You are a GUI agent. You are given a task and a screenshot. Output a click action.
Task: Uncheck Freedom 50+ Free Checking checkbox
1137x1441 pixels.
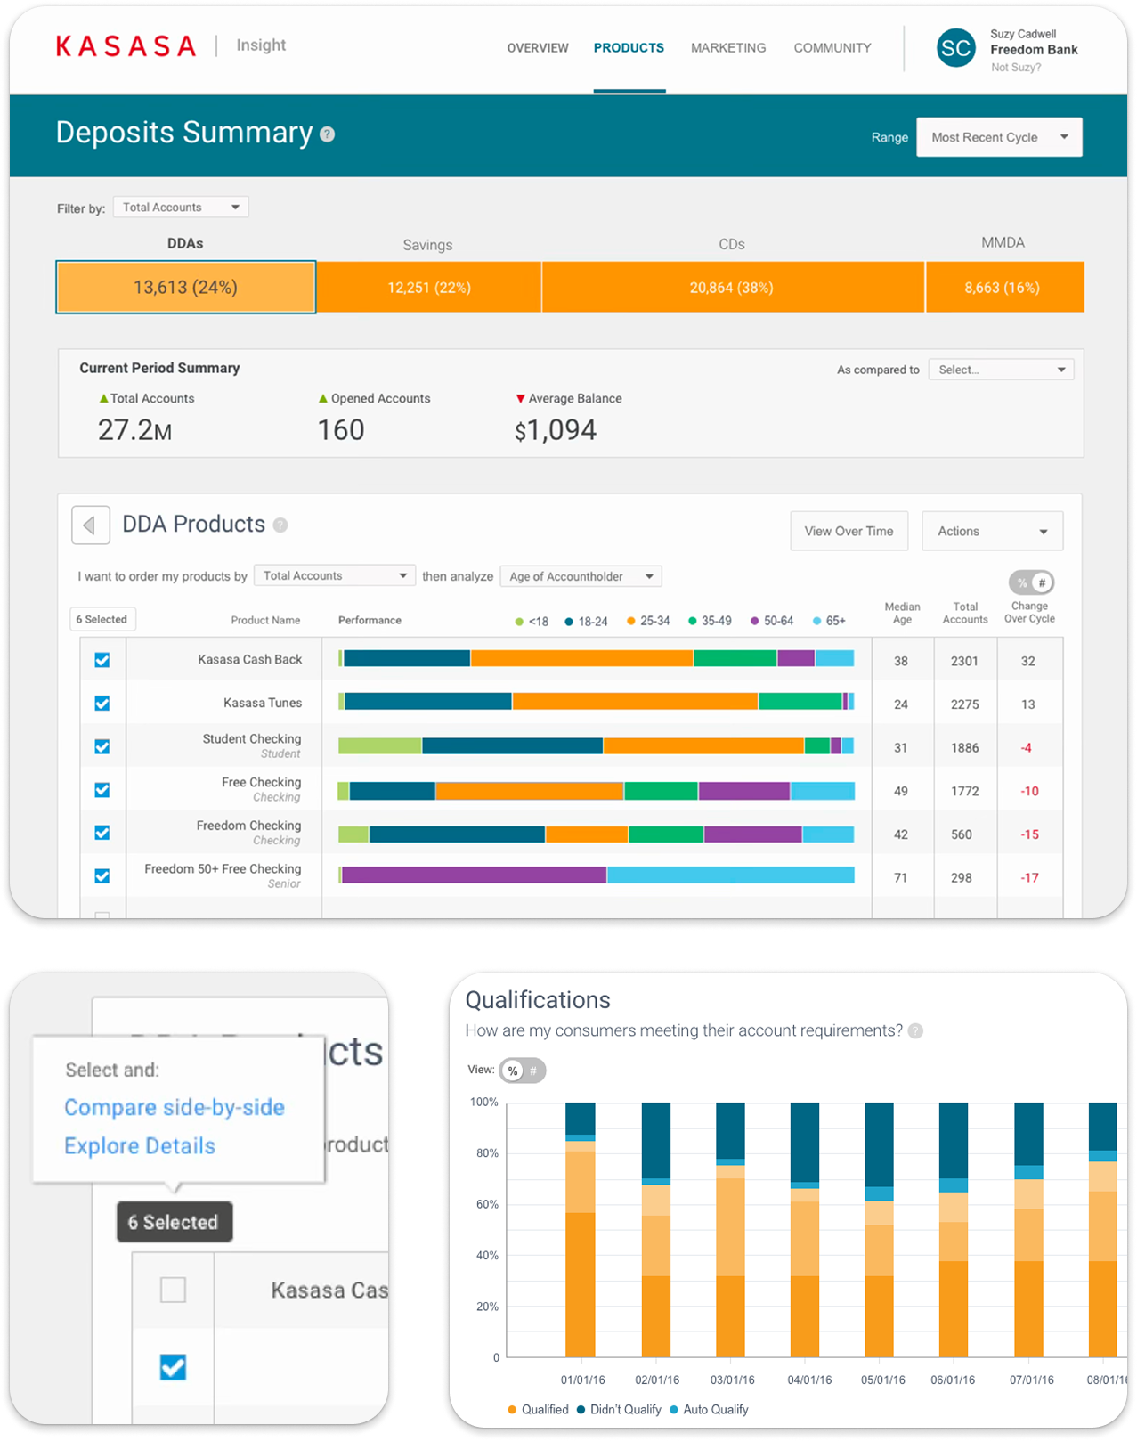click(102, 876)
